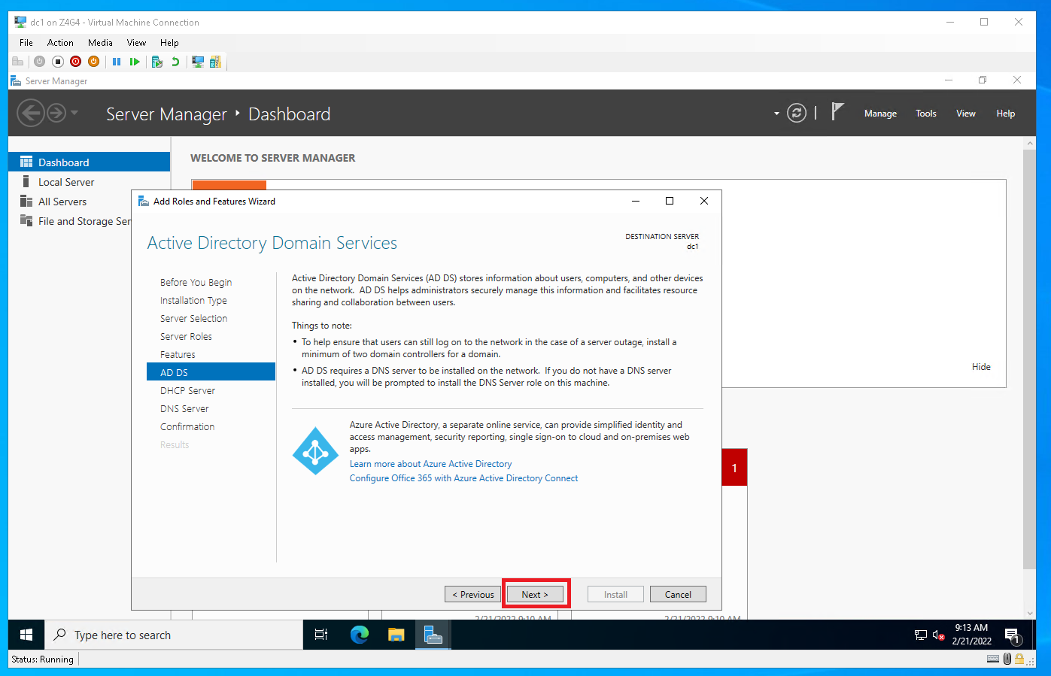
Task: Open the dropdown arrow beside the refresh icon
Action: pos(776,114)
